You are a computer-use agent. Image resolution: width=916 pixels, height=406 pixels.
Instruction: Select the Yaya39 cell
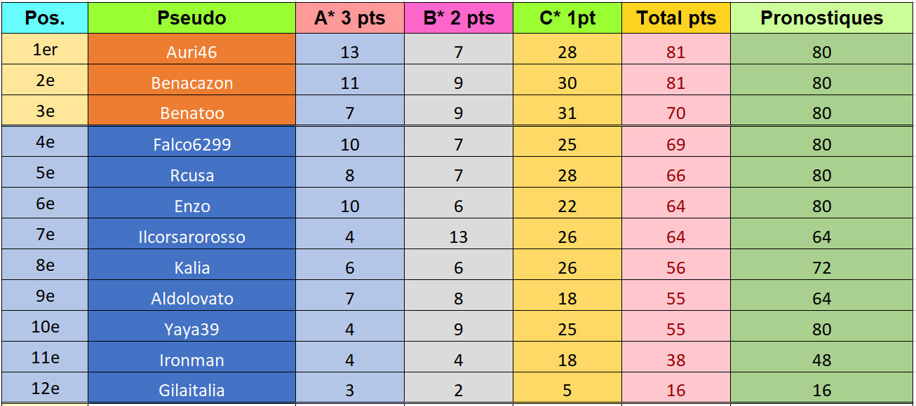point(191,329)
